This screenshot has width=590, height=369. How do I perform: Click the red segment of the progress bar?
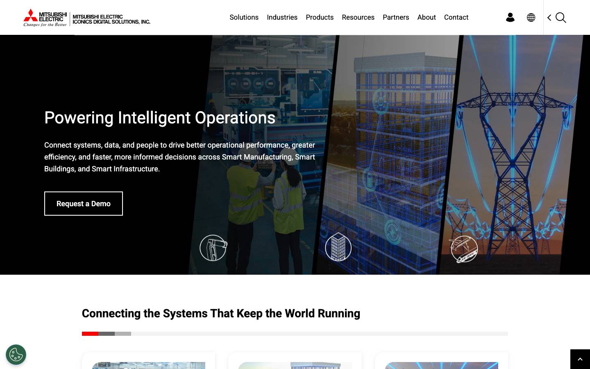[x=90, y=334]
